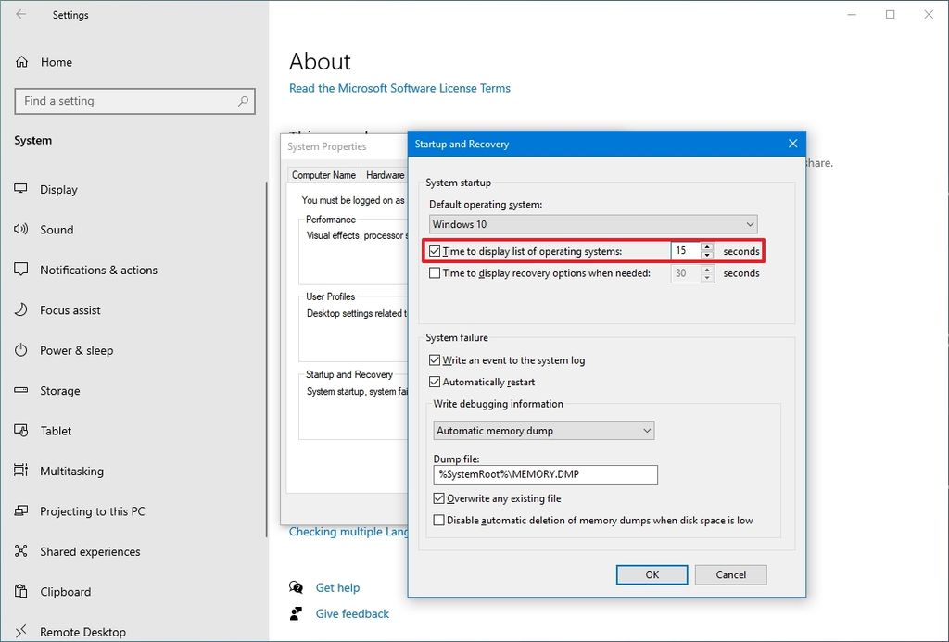Screen dimensions: 949x642
Task: Increment the operating system display seconds
Action: tap(706, 246)
